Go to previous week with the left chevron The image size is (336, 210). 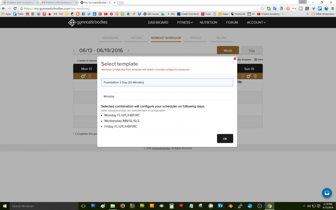point(74,51)
